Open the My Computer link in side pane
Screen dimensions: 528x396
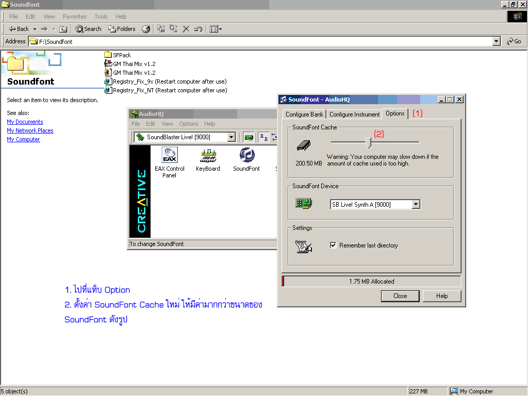pyautogui.click(x=23, y=139)
